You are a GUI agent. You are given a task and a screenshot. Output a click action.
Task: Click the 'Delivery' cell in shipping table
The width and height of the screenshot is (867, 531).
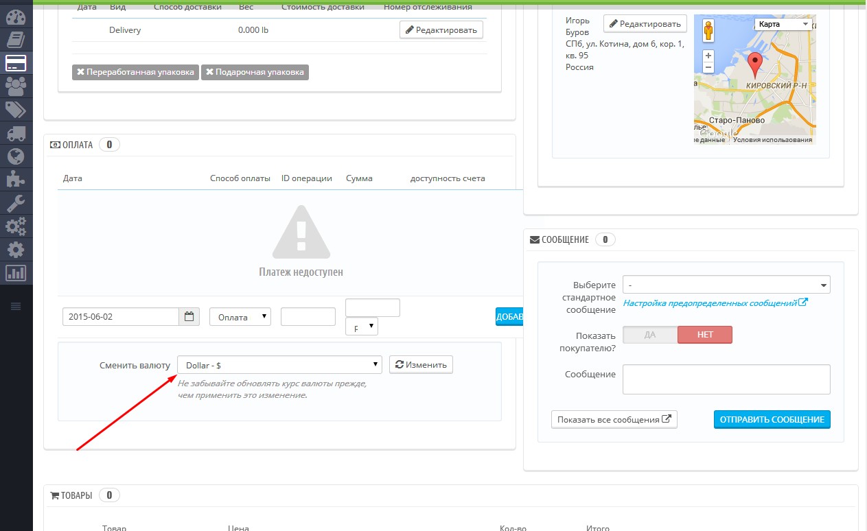125,30
